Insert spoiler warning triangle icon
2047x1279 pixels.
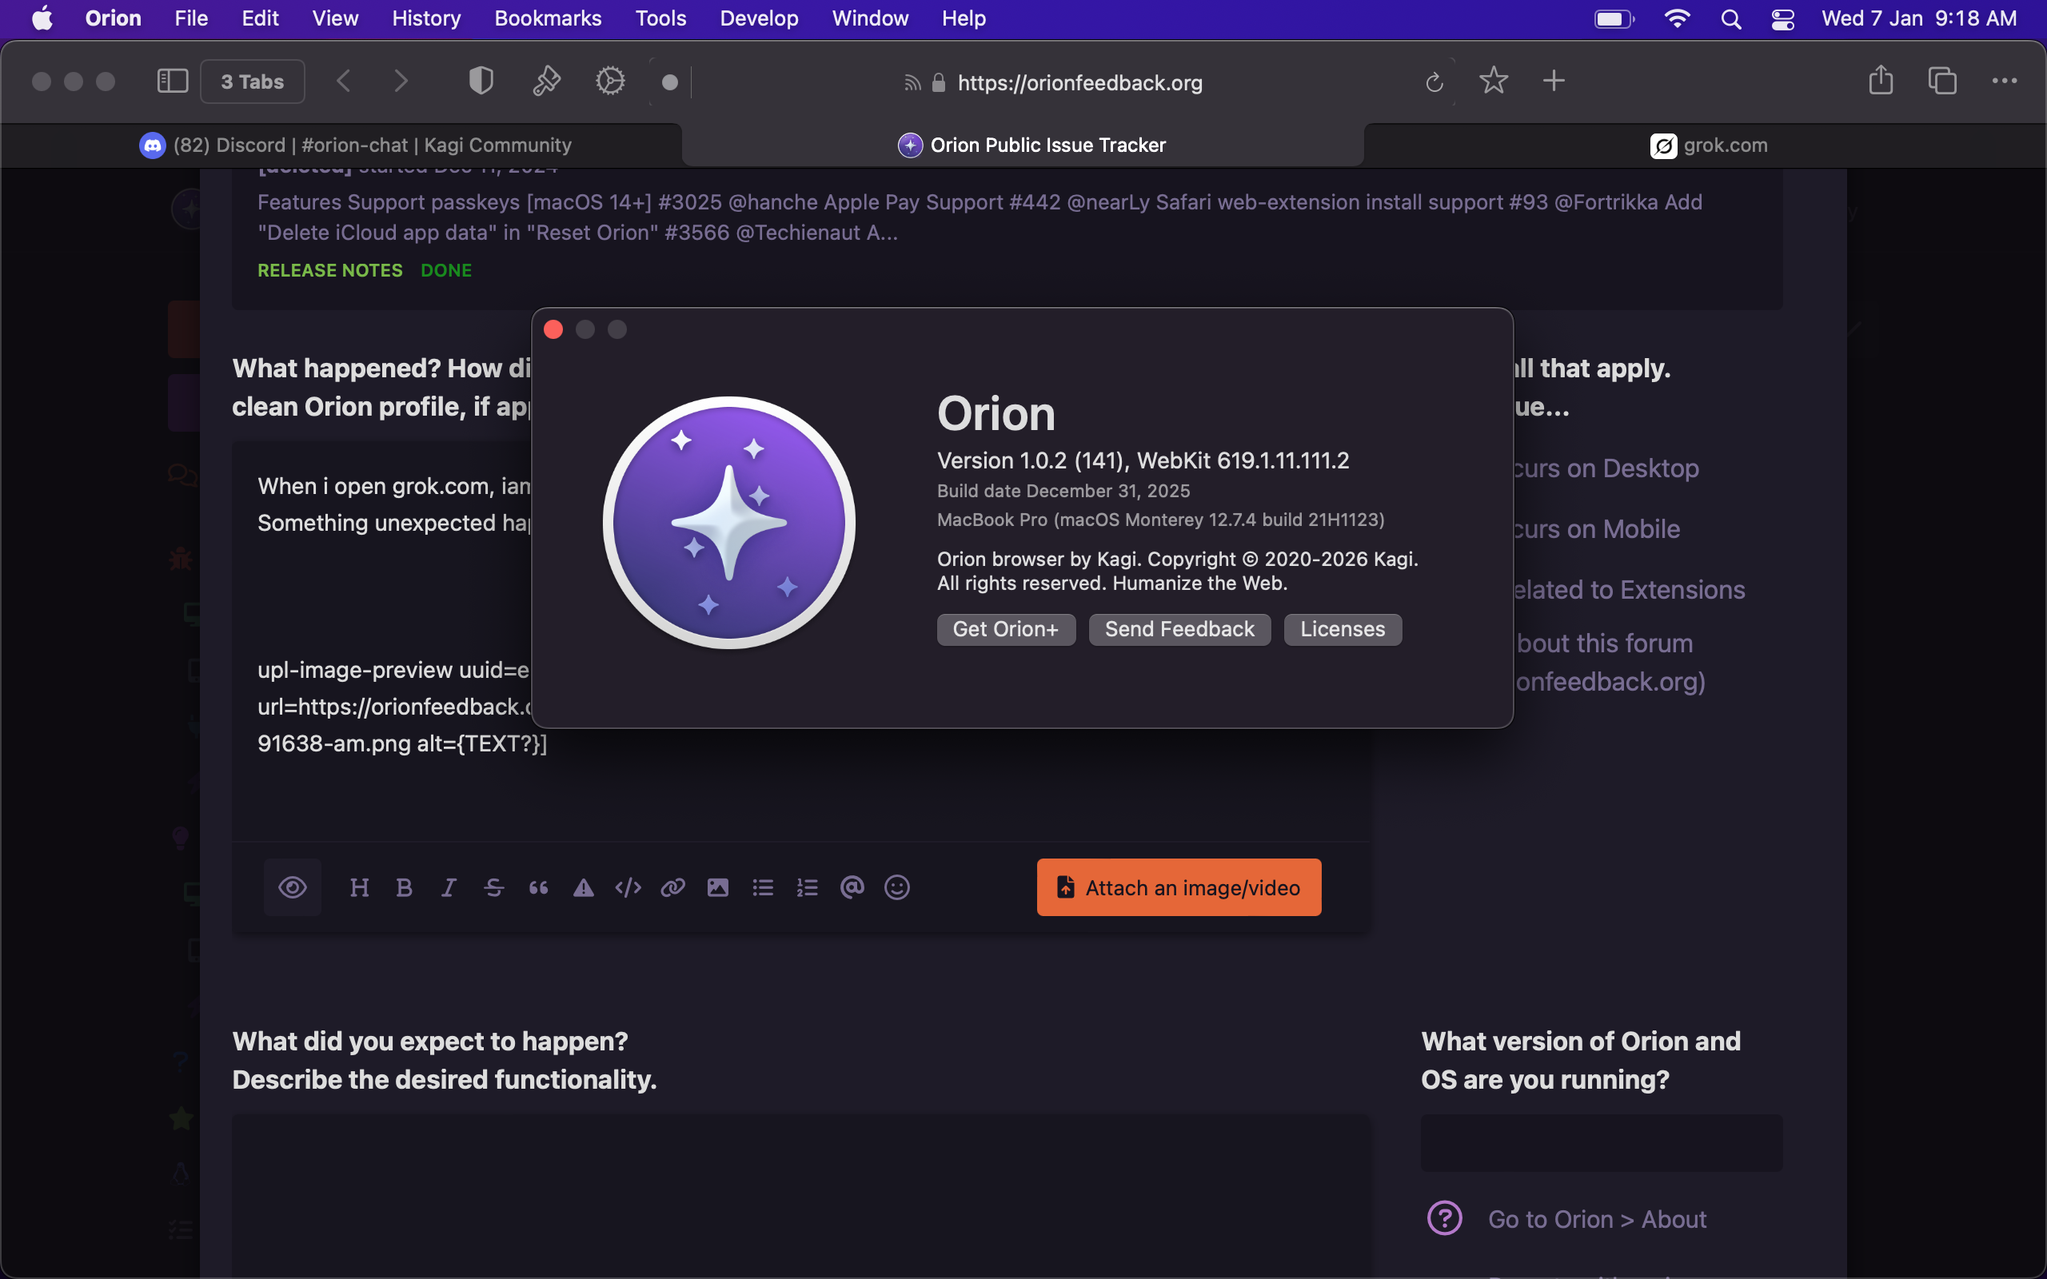coord(584,887)
